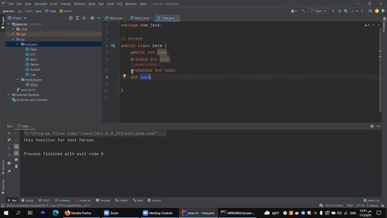
Task: Open the Refactor menu
Action: point(80,4)
